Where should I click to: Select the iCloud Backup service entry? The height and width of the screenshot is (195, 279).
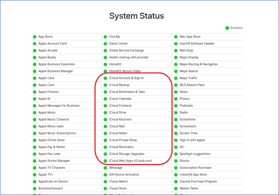pos(119,85)
